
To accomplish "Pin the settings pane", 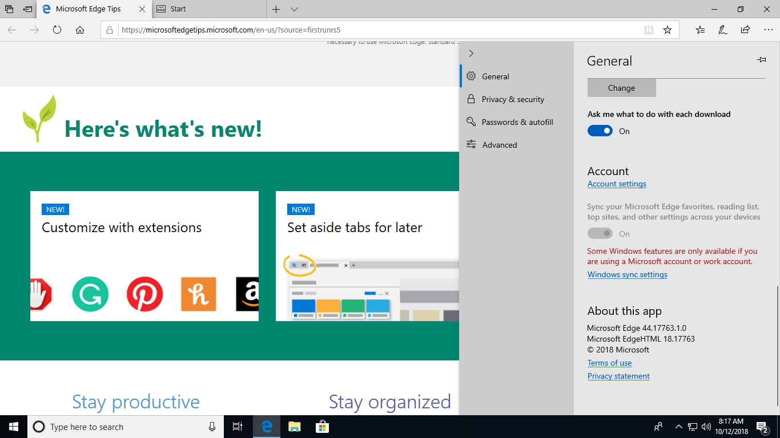I will [761, 60].
